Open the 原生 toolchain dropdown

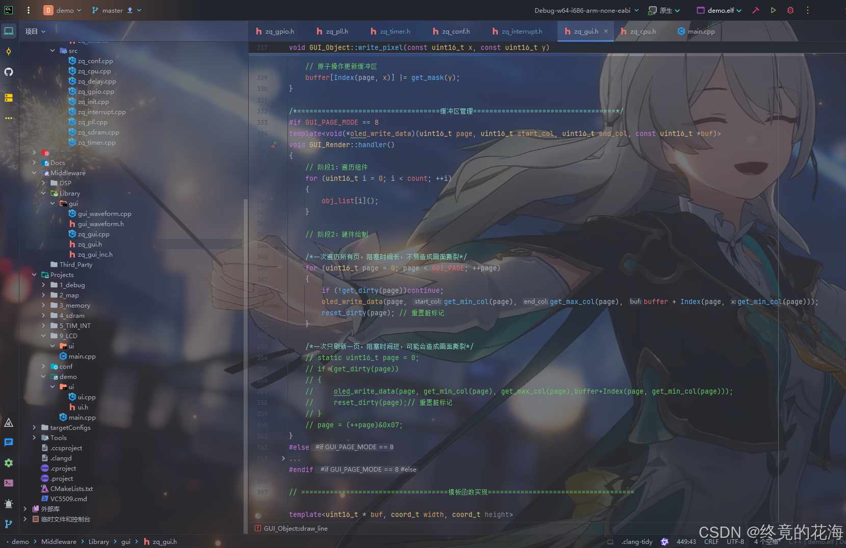(664, 10)
